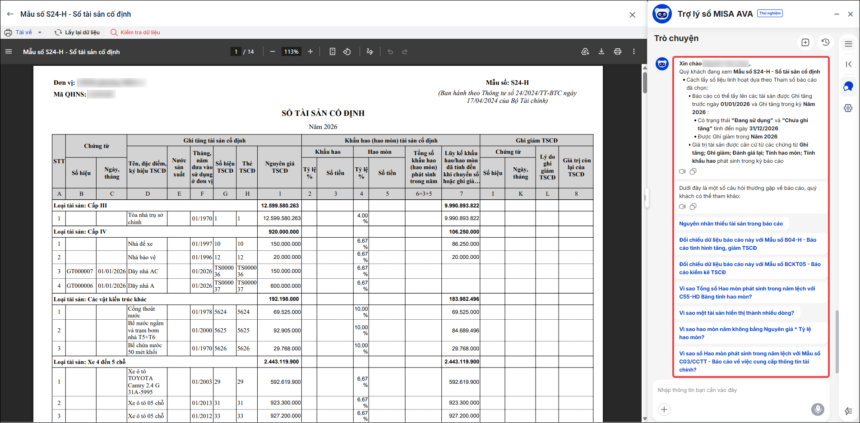Click the bottom-right suggestions list icon
Screen dimensions: 860x423
pos(848,411)
